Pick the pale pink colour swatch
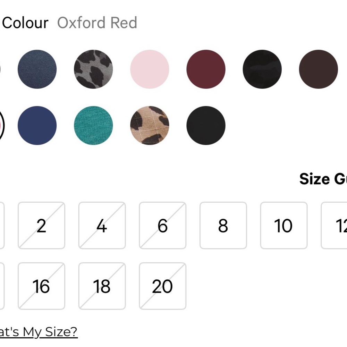The image size is (347, 347). (x=150, y=69)
